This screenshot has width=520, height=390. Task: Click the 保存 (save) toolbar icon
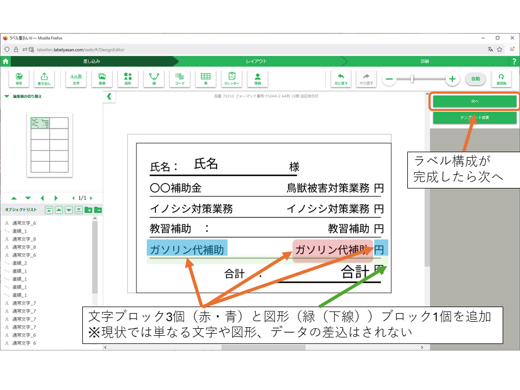19,79
